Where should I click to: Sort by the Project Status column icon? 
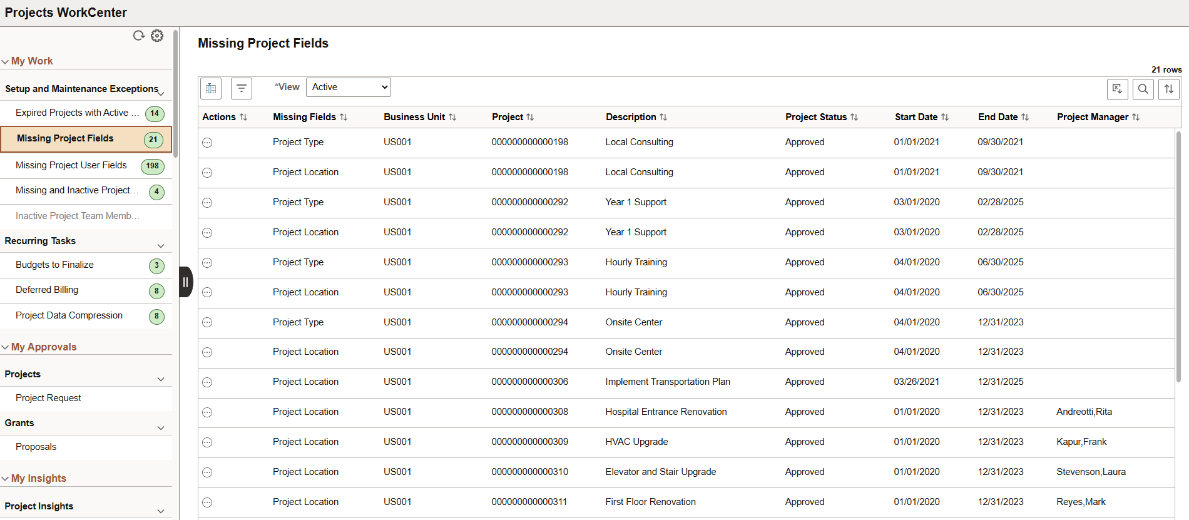[854, 117]
